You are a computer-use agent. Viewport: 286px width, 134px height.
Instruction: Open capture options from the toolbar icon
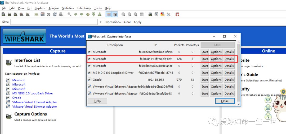click(x=10, y=14)
